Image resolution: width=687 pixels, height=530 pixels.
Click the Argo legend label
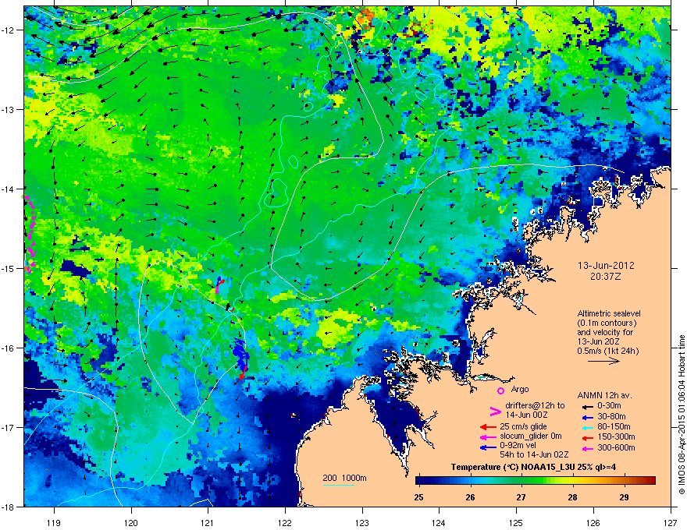click(x=520, y=389)
